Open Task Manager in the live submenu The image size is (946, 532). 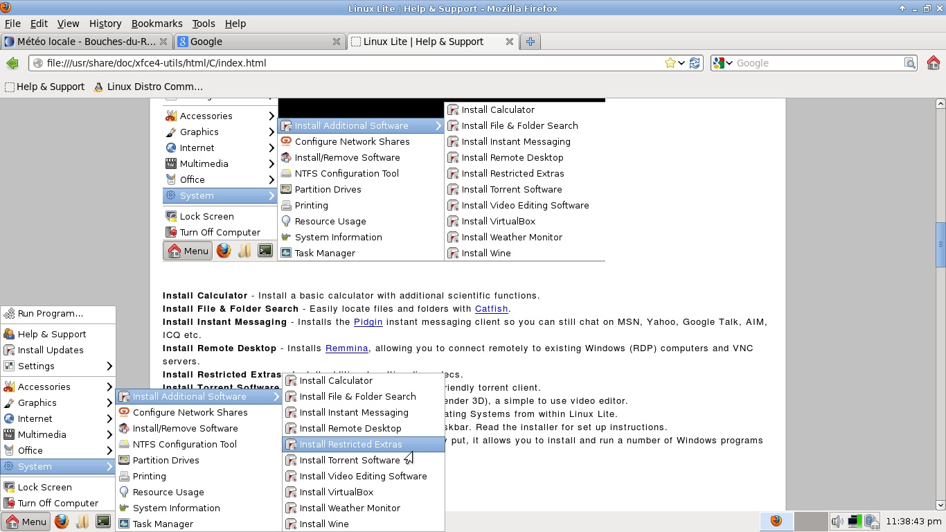[x=199, y=524]
